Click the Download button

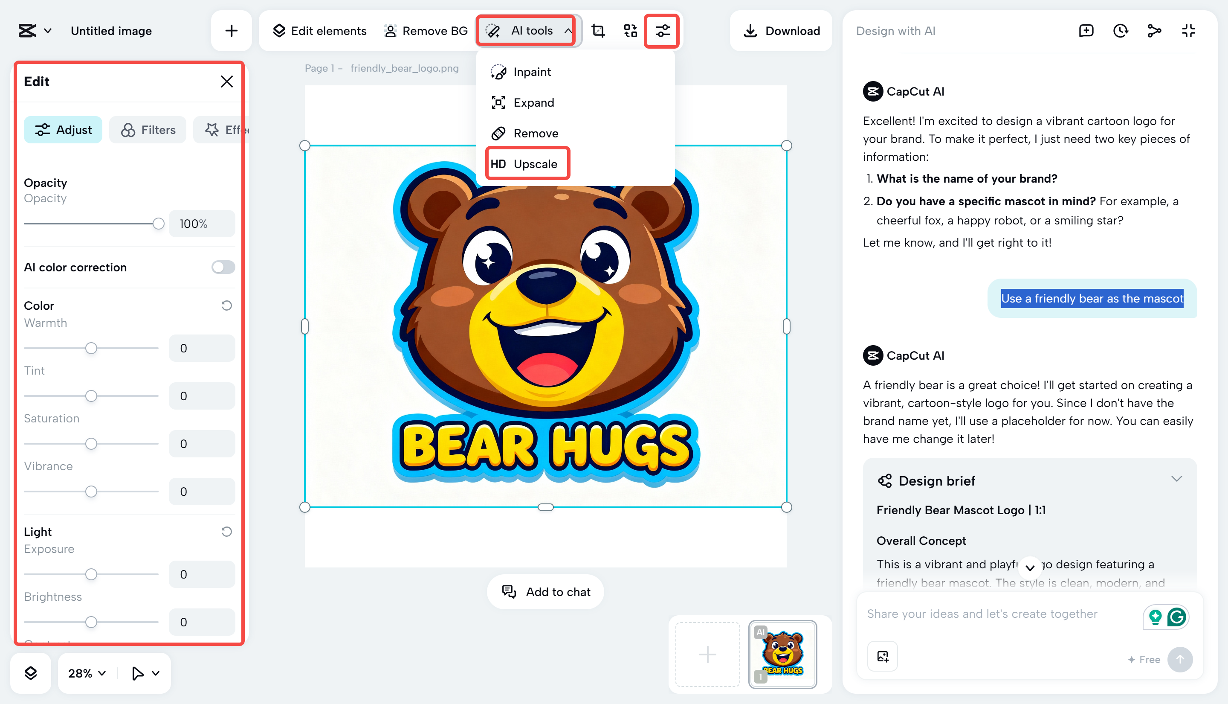pyautogui.click(x=781, y=31)
